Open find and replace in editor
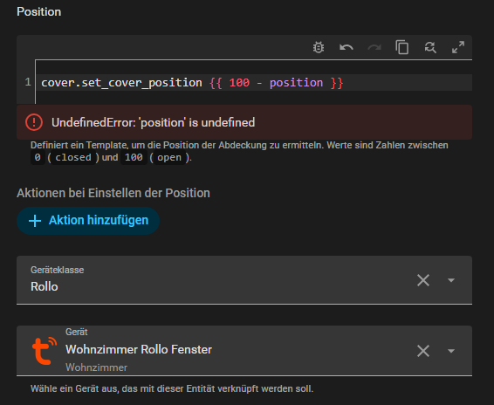This screenshot has width=494, height=405. [x=430, y=48]
